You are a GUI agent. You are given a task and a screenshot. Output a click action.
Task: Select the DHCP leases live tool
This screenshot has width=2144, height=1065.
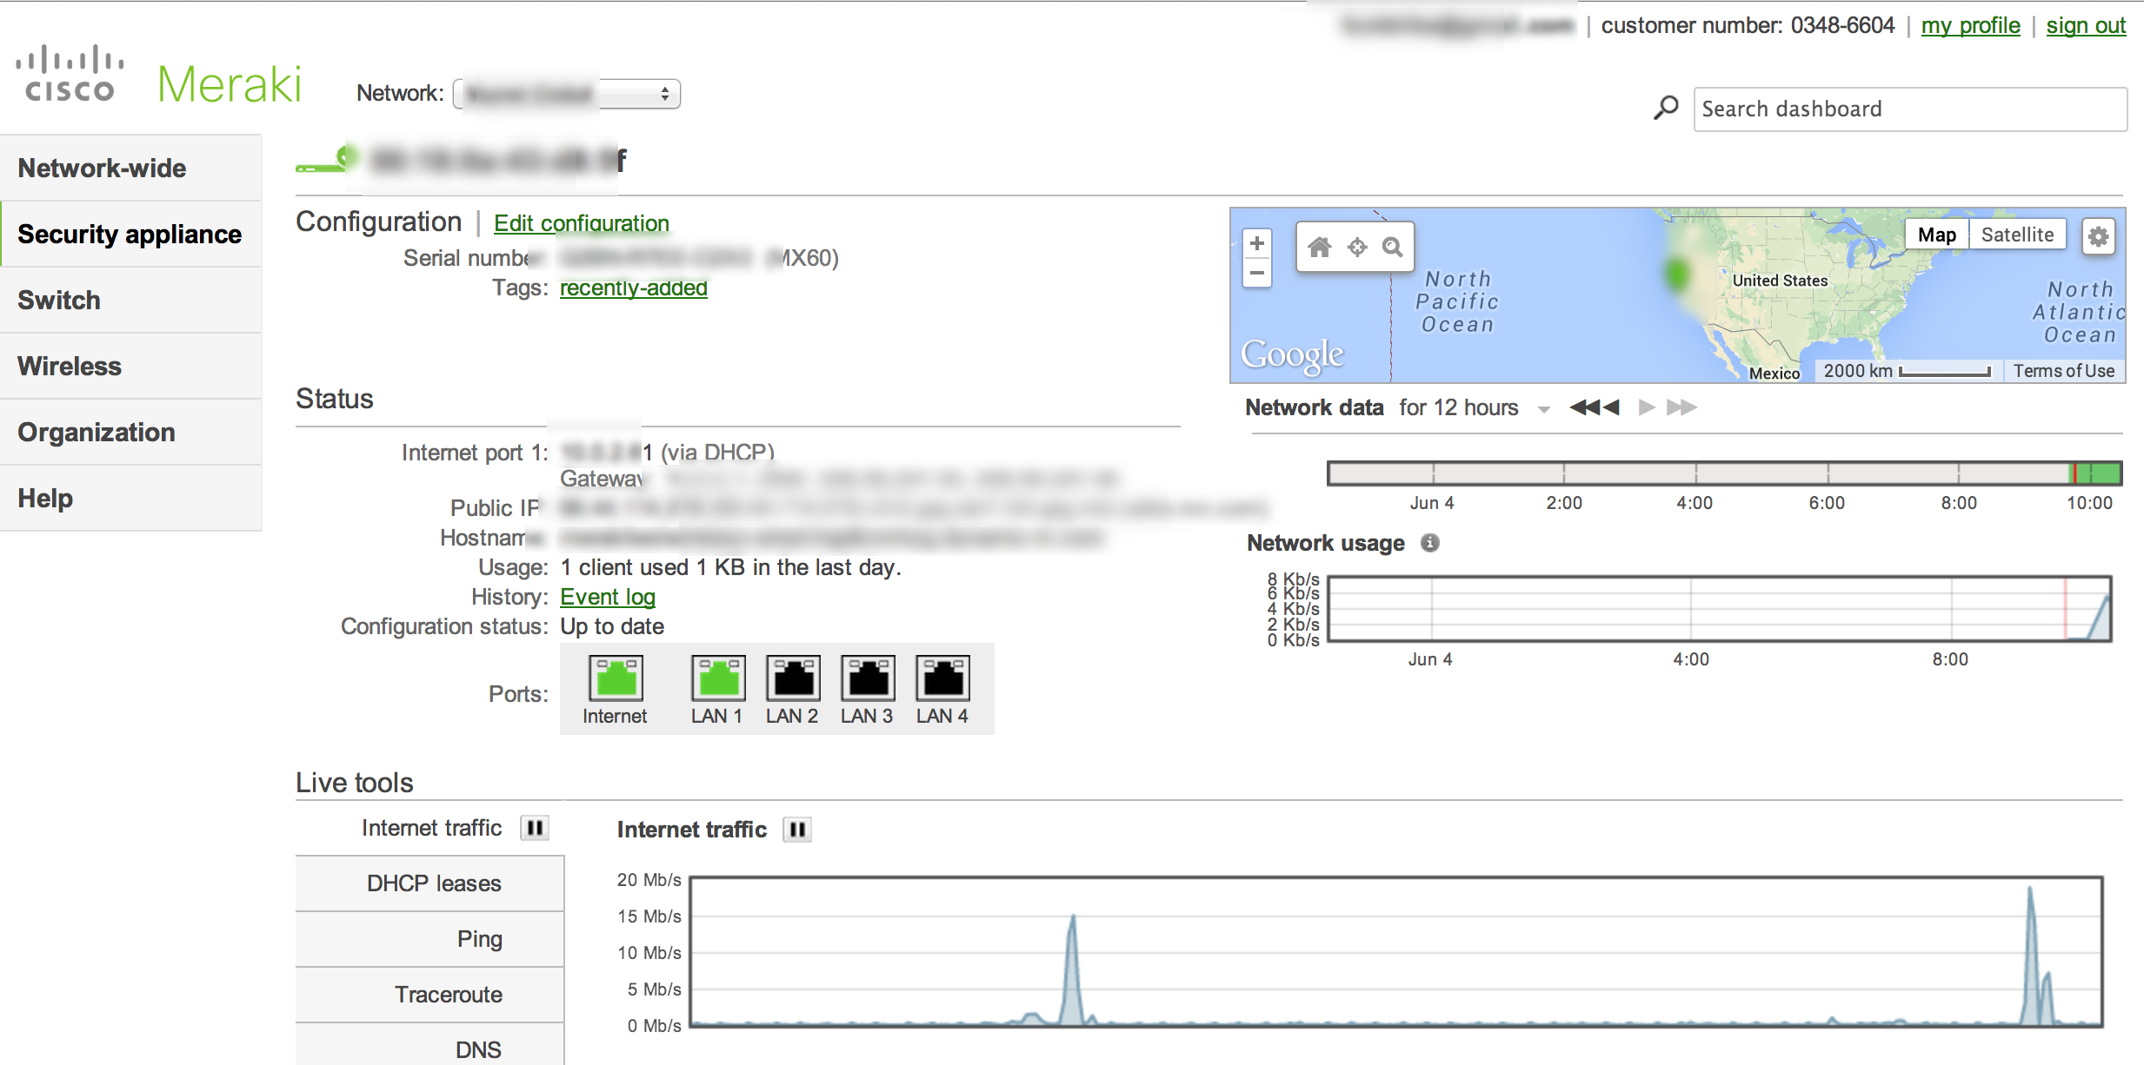[433, 883]
